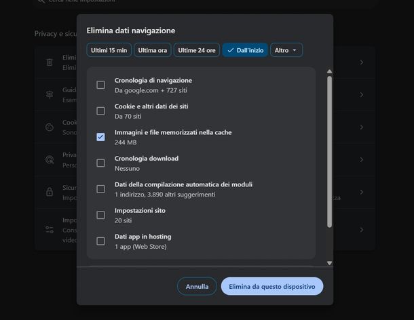The width and height of the screenshot is (414, 320).
Task: Click the security padlock icon
Action: (x=50, y=192)
